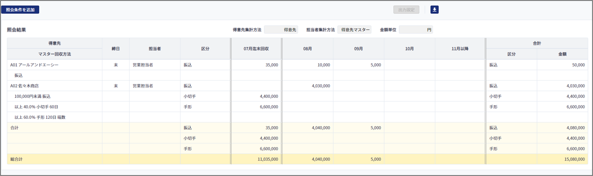Click the 担当者 column header
593x176 pixels.
point(155,49)
